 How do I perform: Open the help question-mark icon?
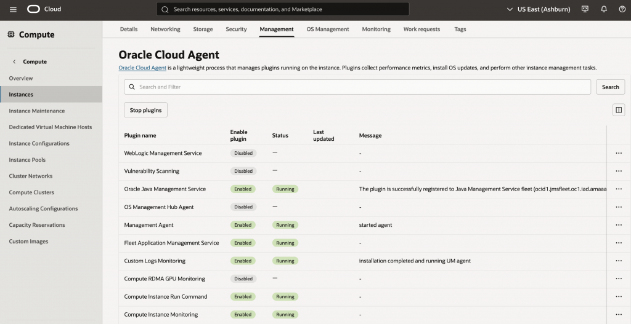pyautogui.click(x=622, y=9)
